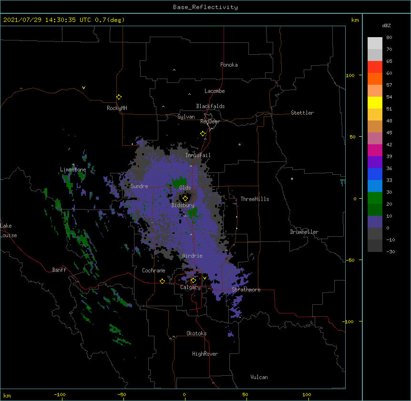Click the Sundre town label

tap(139, 186)
